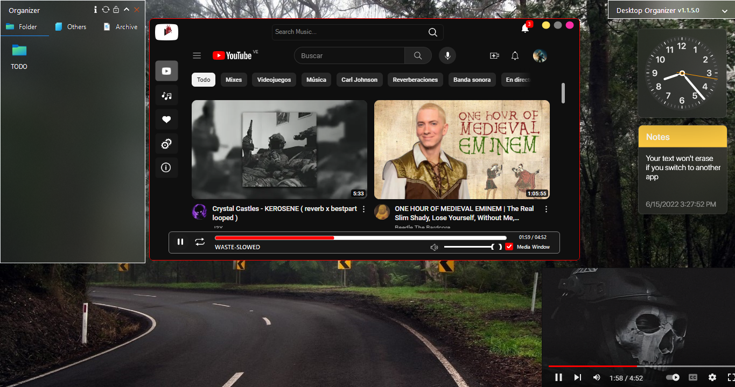Screen dimensions: 735x387
Task: Pause the WASTE-SLOWED track in player bar
Action: (180, 242)
